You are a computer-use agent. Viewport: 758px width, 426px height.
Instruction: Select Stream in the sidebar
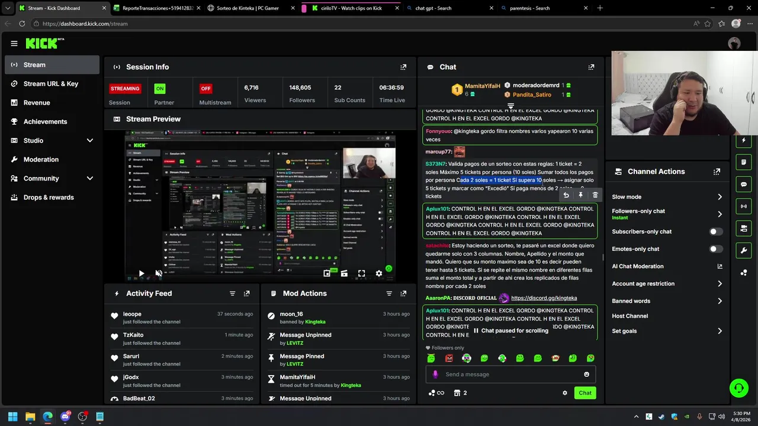(52, 64)
